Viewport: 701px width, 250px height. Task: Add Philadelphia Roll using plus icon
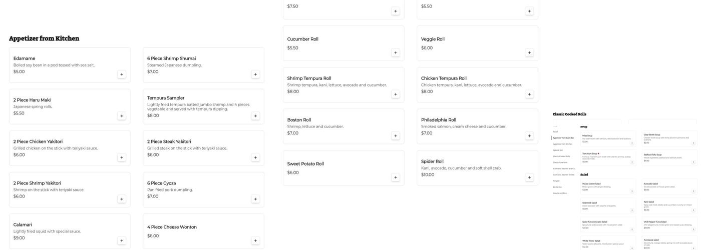coord(529,136)
